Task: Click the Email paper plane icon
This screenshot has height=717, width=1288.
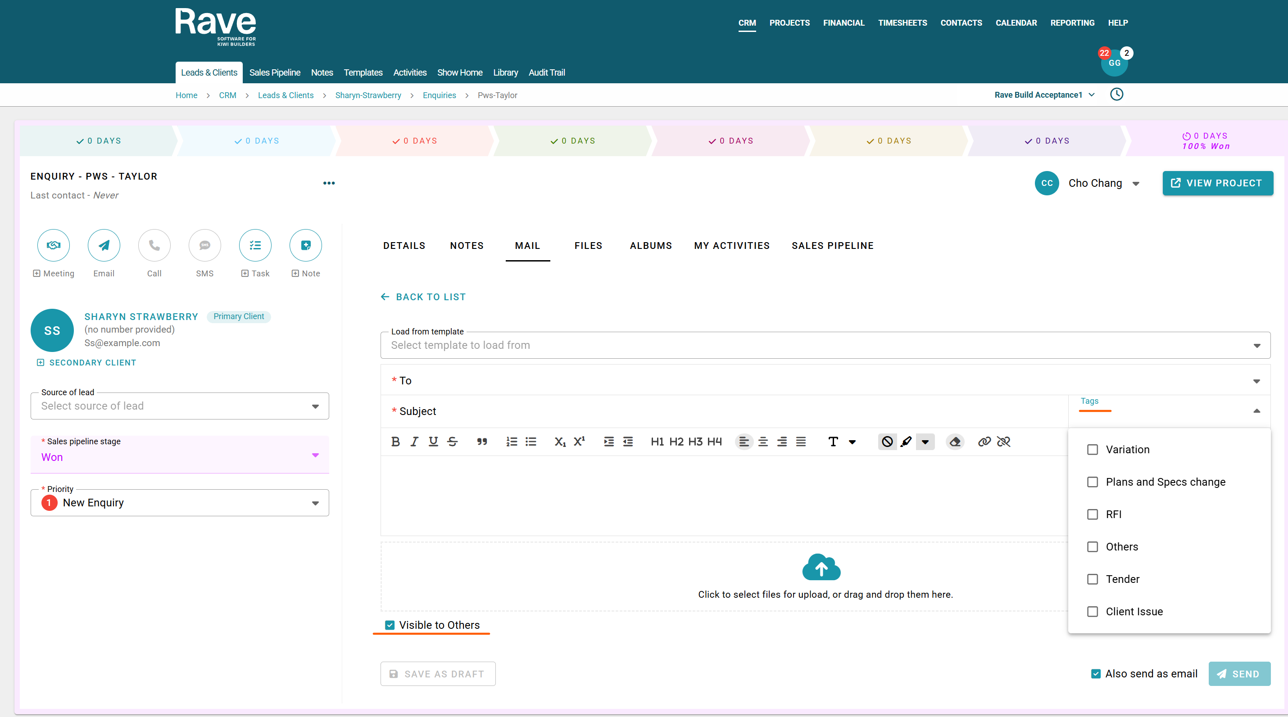Action: [104, 245]
